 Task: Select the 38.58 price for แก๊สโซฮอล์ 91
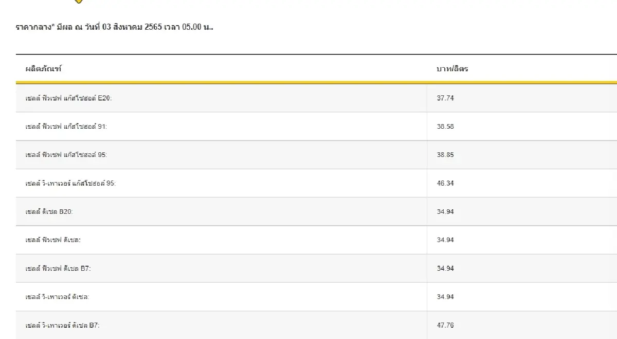click(445, 126)
